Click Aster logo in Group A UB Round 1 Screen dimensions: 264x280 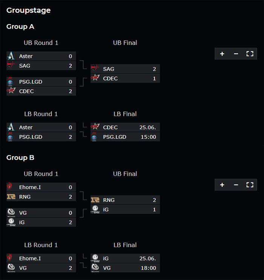coord(11,56)
